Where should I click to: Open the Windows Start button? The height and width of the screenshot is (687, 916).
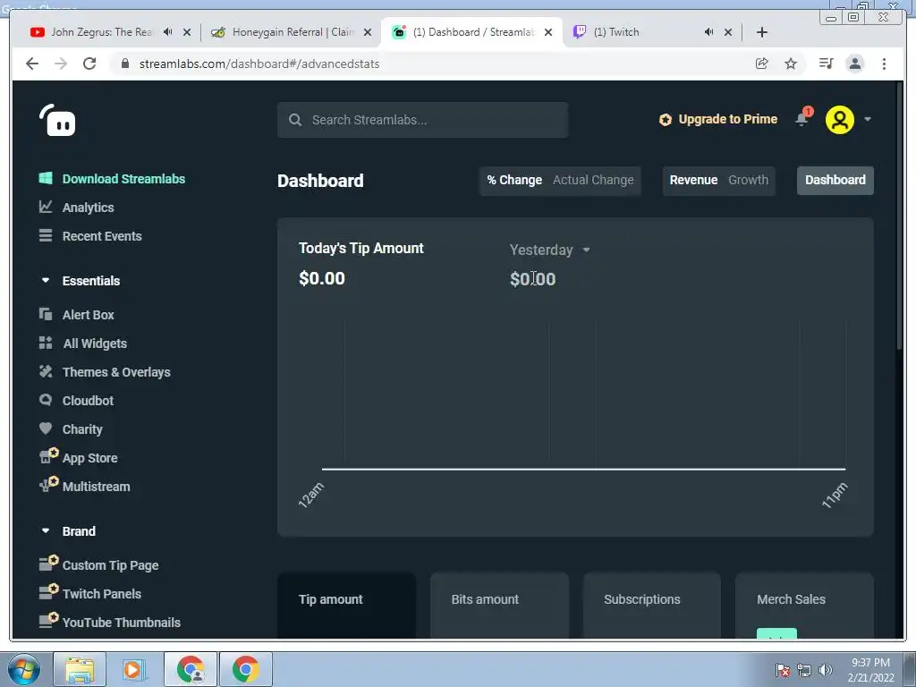coord(24,669)
